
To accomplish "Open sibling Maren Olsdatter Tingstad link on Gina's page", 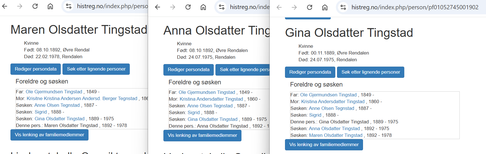I will pyautogui.click(x=336, y=135).
